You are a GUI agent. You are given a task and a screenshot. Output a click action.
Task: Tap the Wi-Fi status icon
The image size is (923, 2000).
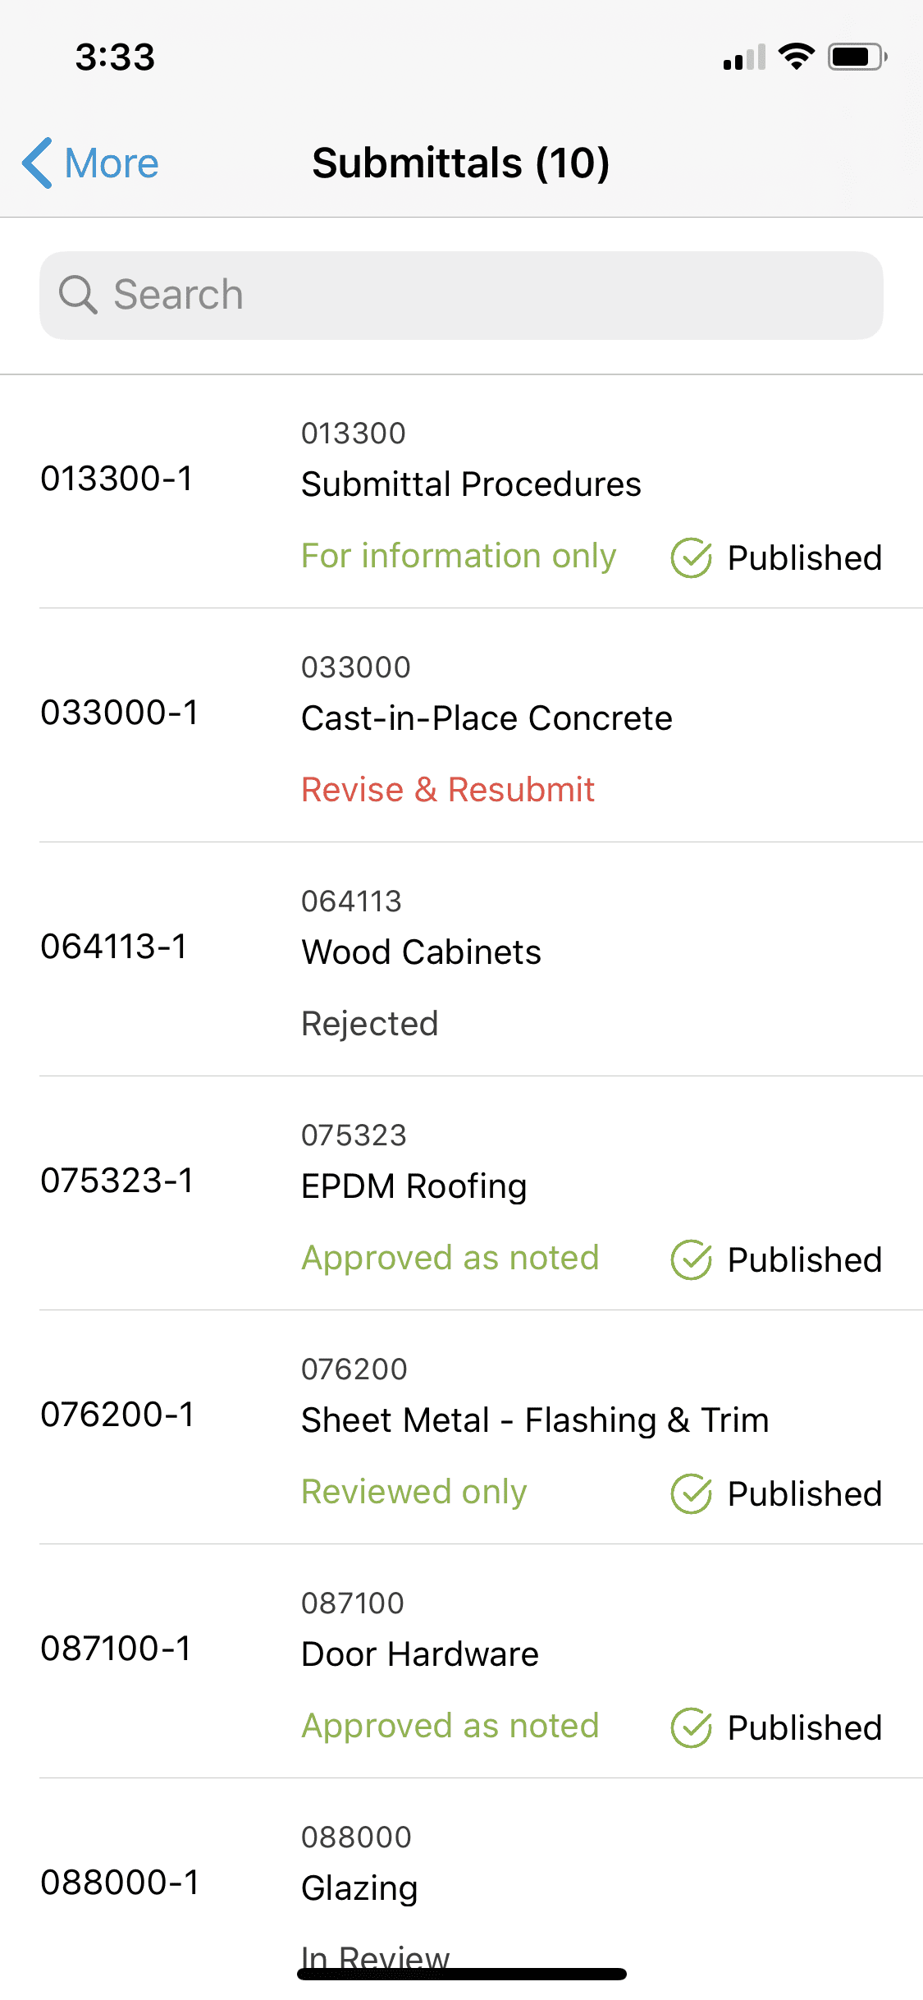796,57
